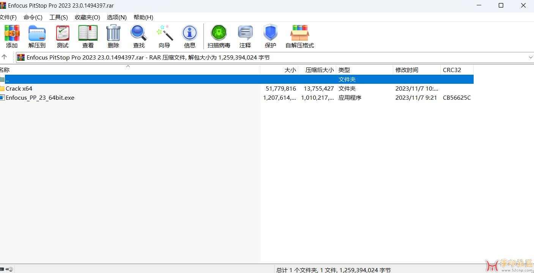Click the Comment (注释) icon
Viewport: 534px width, 273px height.
(245, 33)
